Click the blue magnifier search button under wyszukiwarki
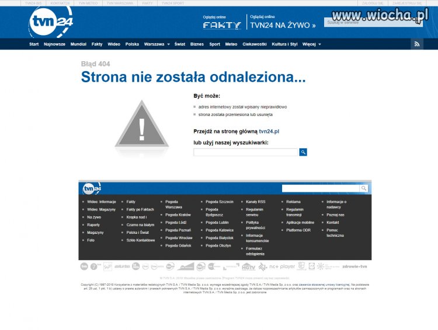This screenshot has height=330, width=438. (303, 152)
